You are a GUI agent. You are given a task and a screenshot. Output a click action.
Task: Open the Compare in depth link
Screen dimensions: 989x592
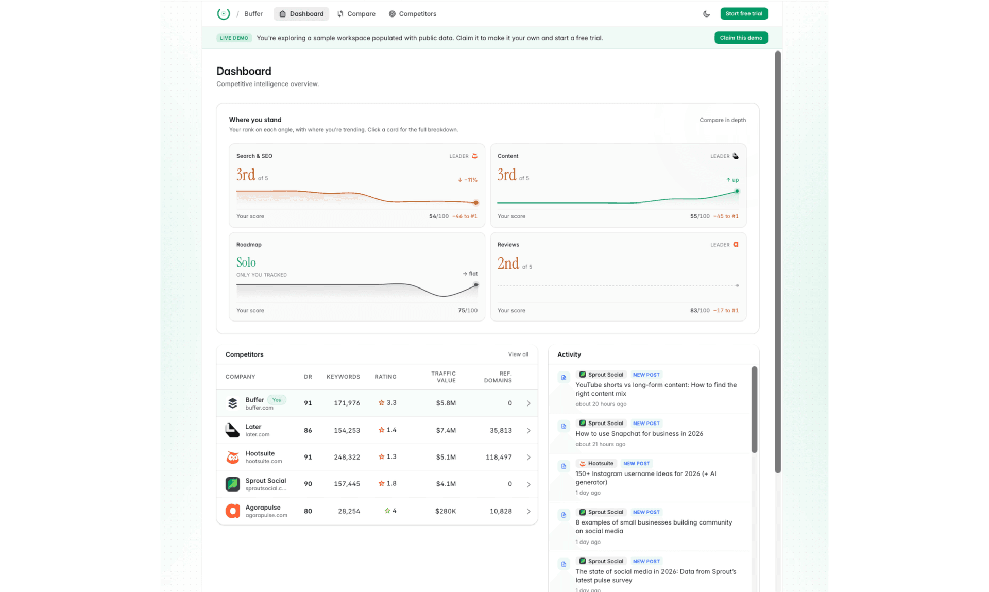click(722, 120)
